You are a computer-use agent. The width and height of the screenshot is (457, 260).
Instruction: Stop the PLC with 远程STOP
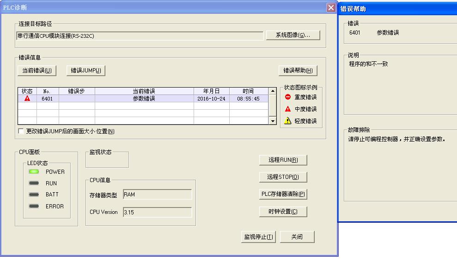pos(283,177)
